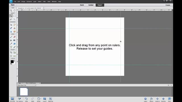Rotate the photo with Rotate button
182x102 pixels.
pyautogui.click(x=39, y=99)
